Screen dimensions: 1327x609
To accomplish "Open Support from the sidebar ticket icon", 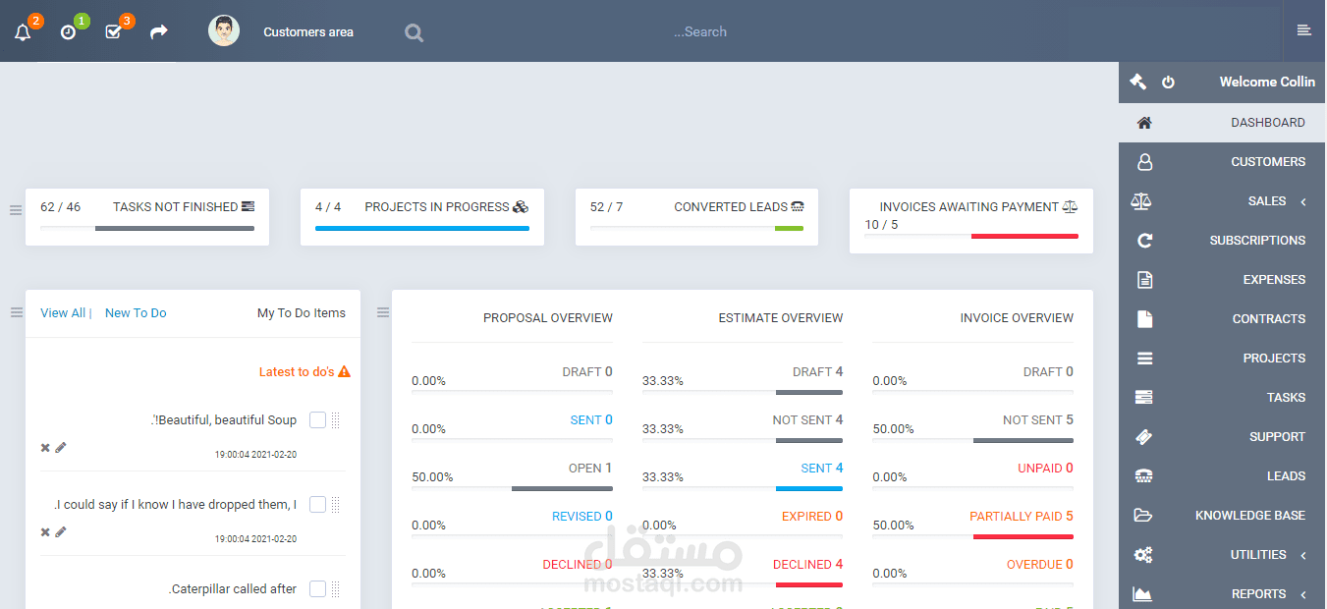I will [1142, 436].
